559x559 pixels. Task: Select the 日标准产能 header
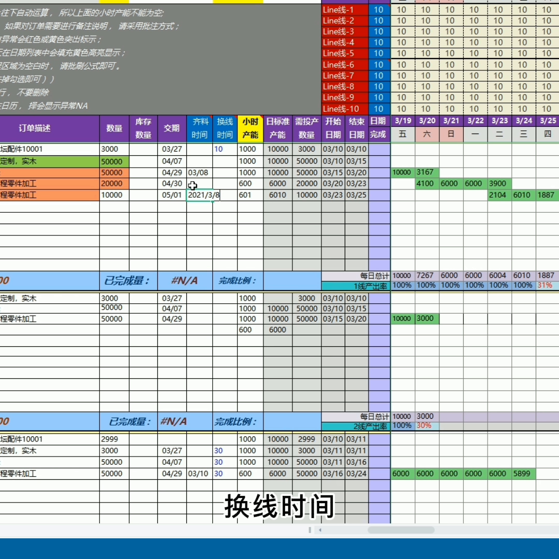278,128
